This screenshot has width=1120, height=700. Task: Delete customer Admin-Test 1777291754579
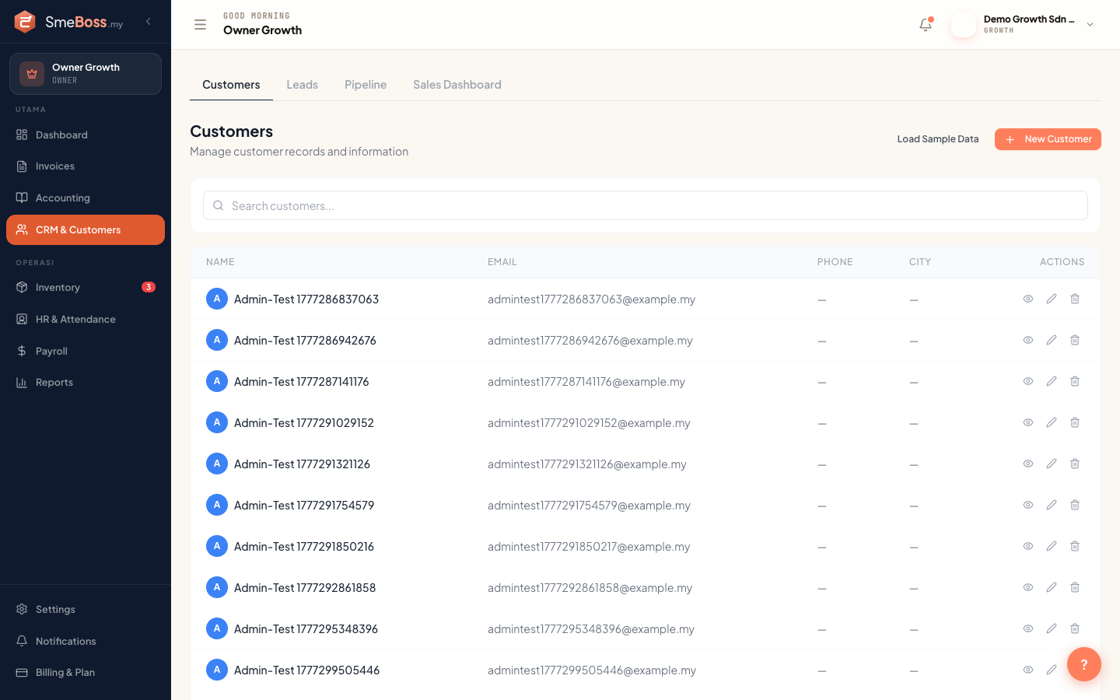pos(1075,505)
